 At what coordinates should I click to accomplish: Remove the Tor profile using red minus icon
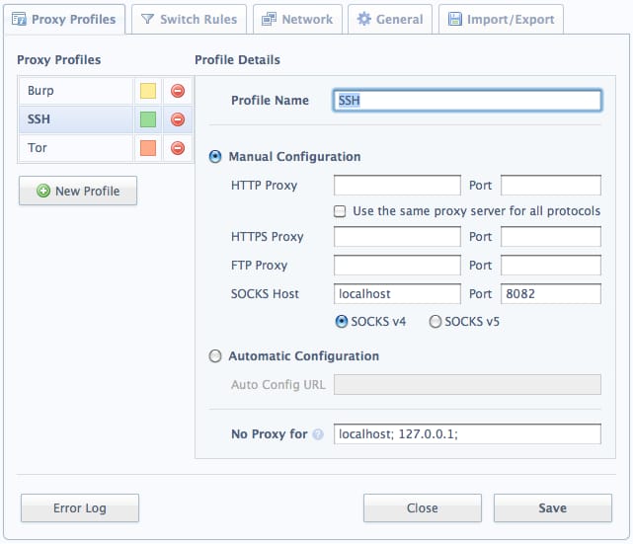click(x=178, y=148)
